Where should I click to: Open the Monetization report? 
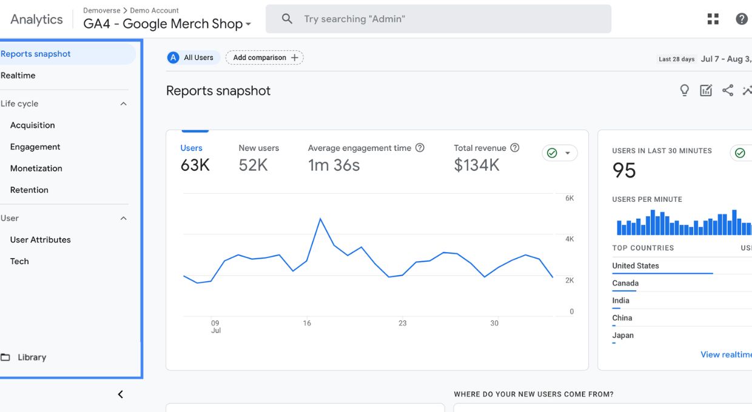[38, 168]
